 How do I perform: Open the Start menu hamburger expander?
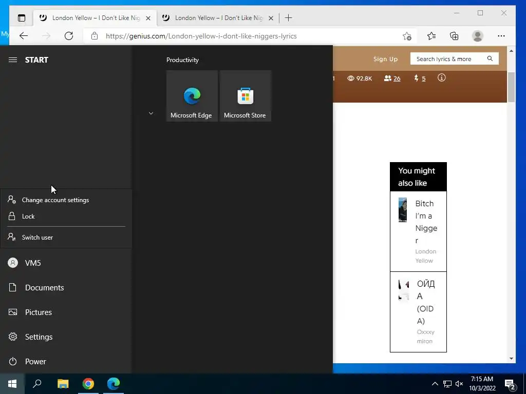coord(13,60)
